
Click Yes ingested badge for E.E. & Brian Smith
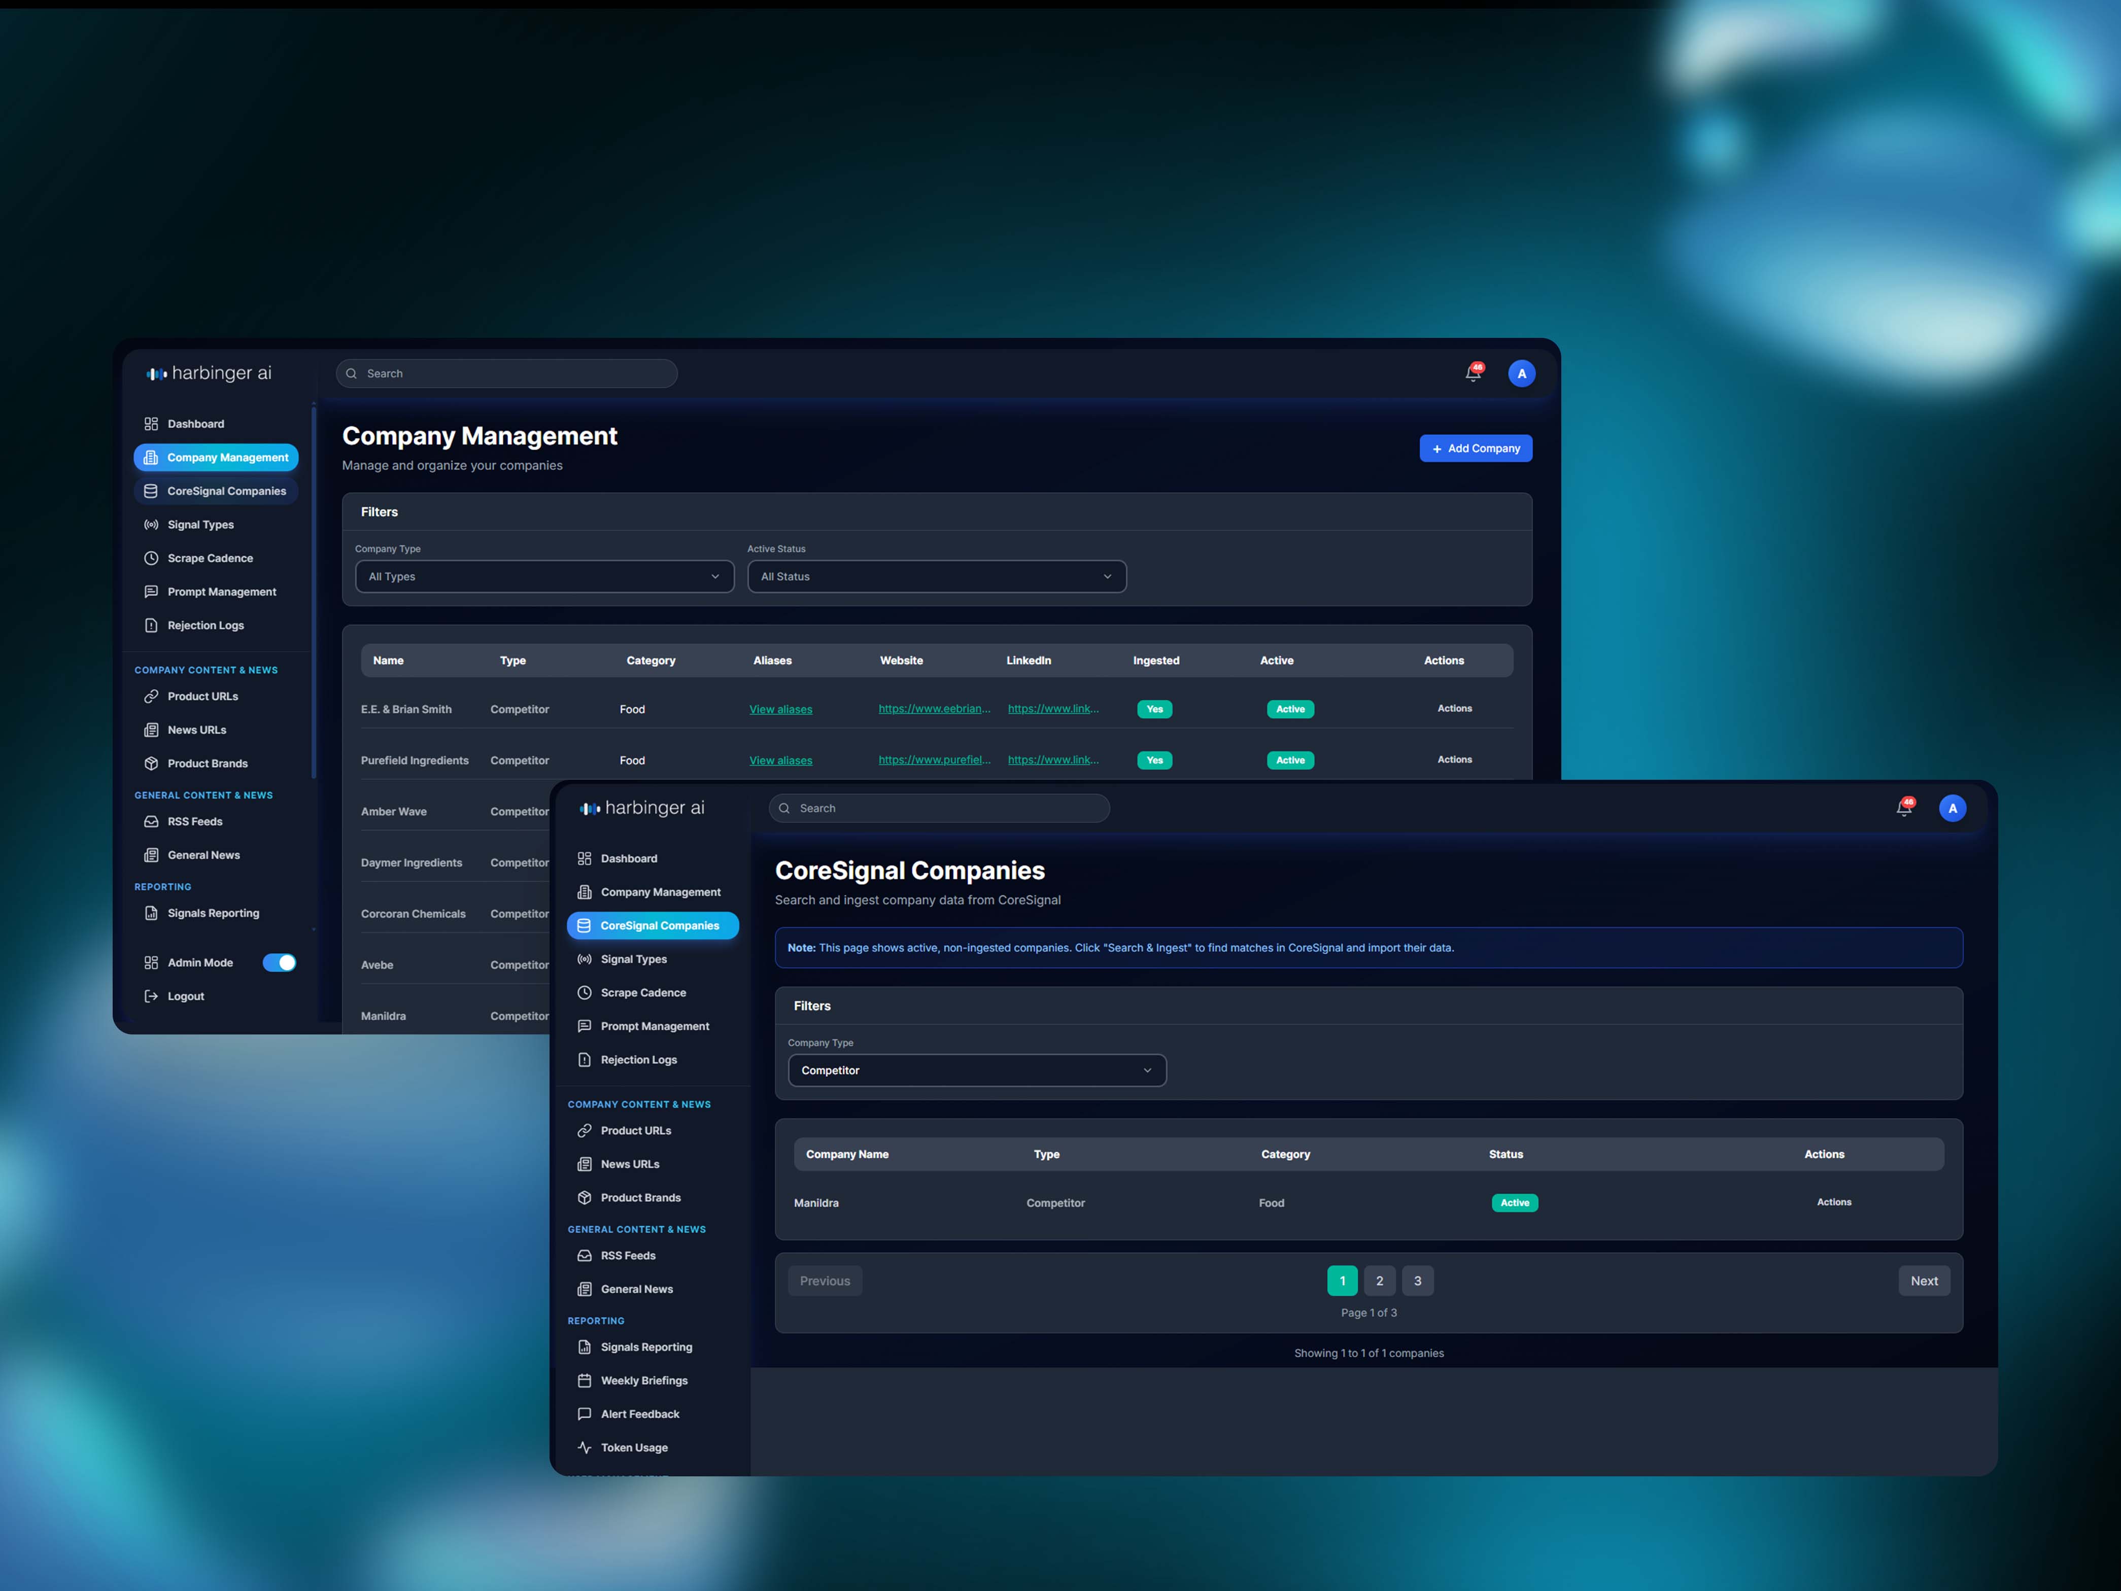click(x=1154, y=709)
